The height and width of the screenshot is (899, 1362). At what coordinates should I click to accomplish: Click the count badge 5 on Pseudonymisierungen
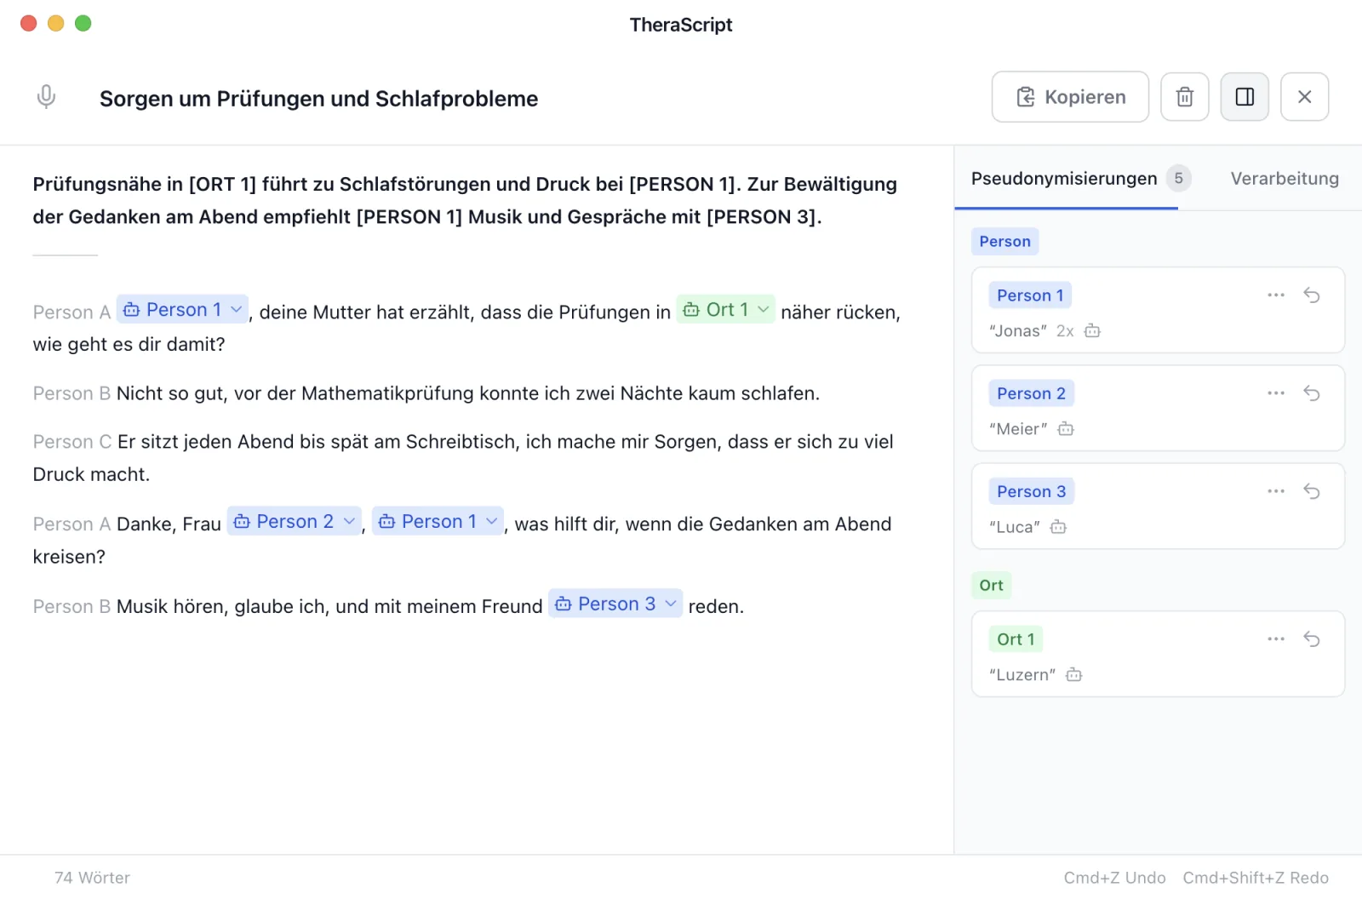pos(1178,179)
